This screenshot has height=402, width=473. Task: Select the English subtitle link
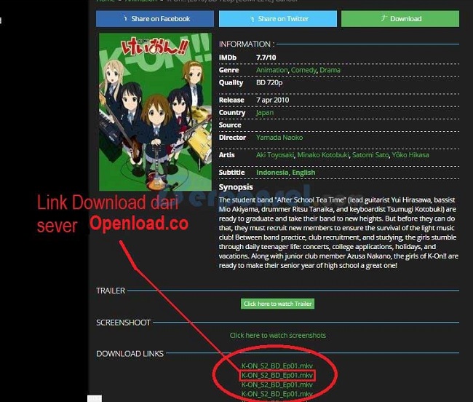[x=303, y=173]
